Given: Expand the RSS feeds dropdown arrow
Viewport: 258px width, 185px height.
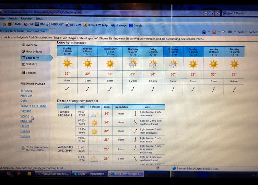Looking at the screenshot, I should click(x=219, y=32).
